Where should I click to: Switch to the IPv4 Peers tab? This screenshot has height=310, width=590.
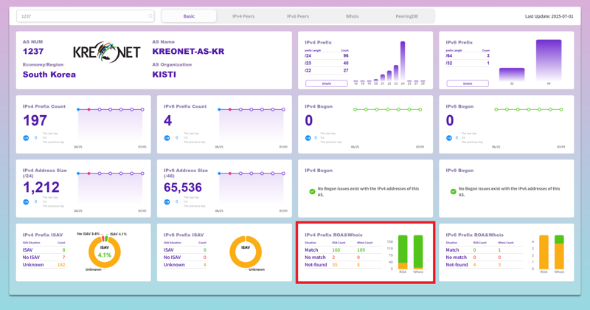(x=243, y=16)
